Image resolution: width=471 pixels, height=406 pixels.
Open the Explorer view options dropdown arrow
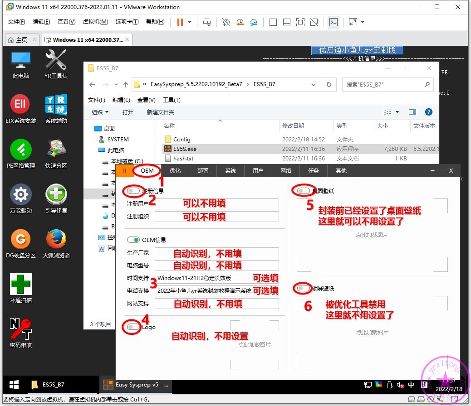click(x=397, y=112)
